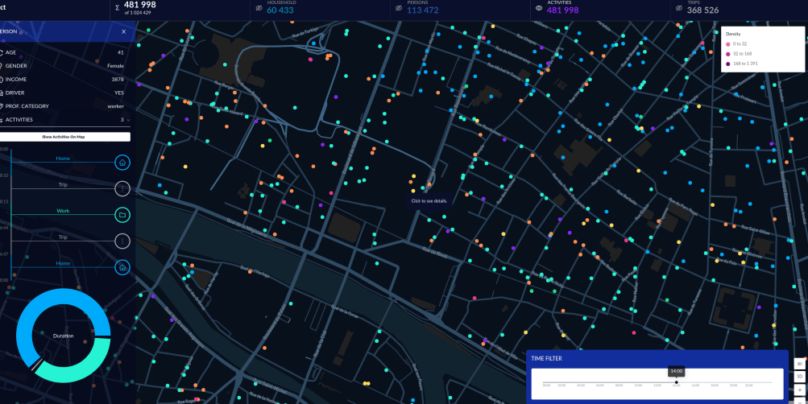Image resolution: width=808 pixels, height=404 pixels.
Task: Select the 168 to 1 391 density swatch
Action: [728, 64]
